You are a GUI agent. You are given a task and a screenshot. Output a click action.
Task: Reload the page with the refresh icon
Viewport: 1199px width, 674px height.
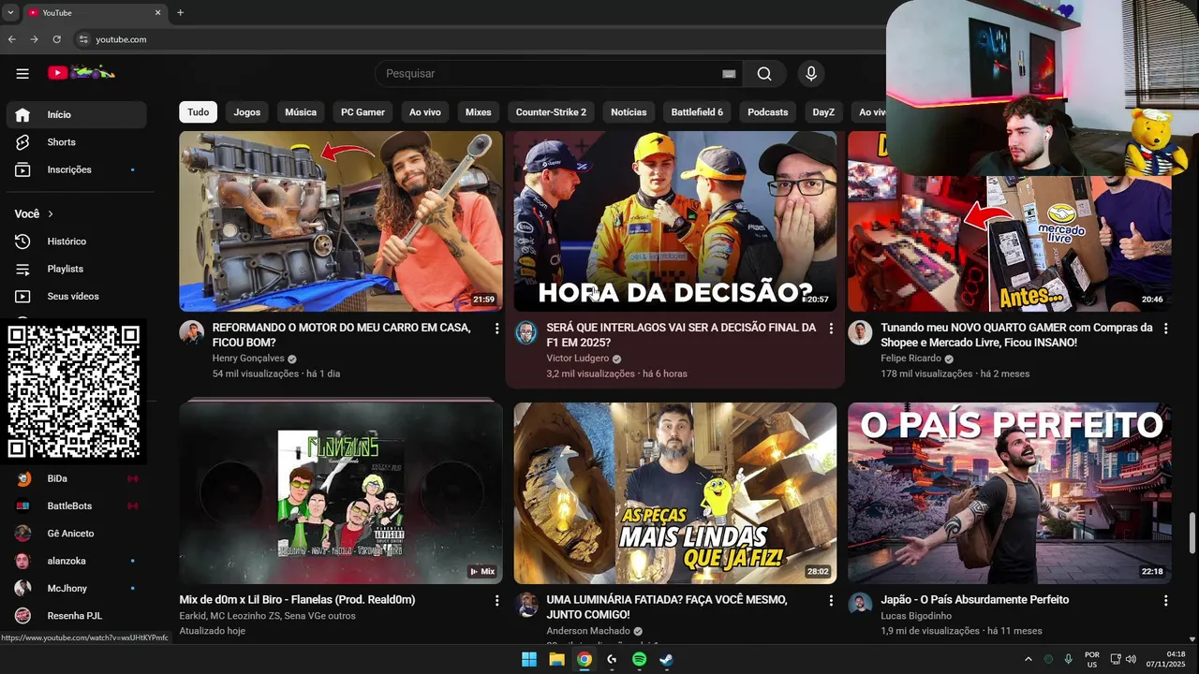(56, 39)
